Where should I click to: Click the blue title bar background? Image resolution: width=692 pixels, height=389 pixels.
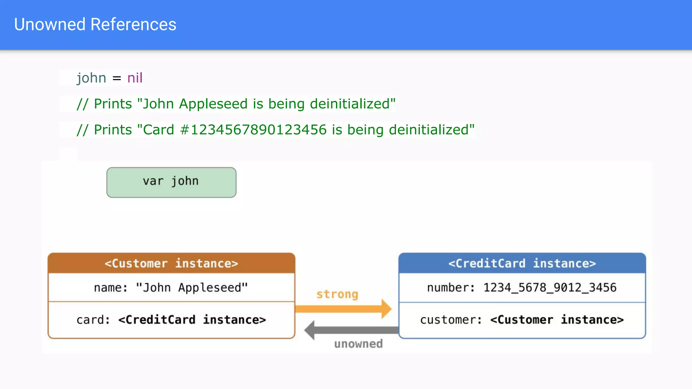(439, 24)
